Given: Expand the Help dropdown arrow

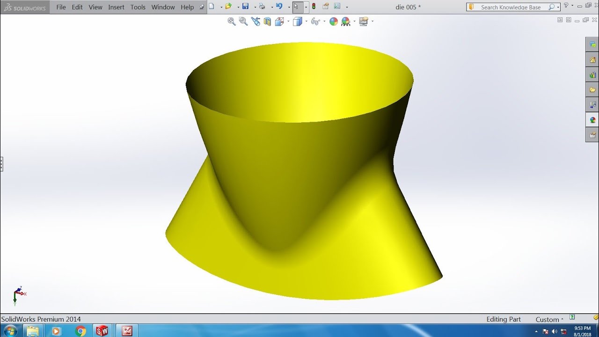Looking at the screenshot, I should (573, 6).
